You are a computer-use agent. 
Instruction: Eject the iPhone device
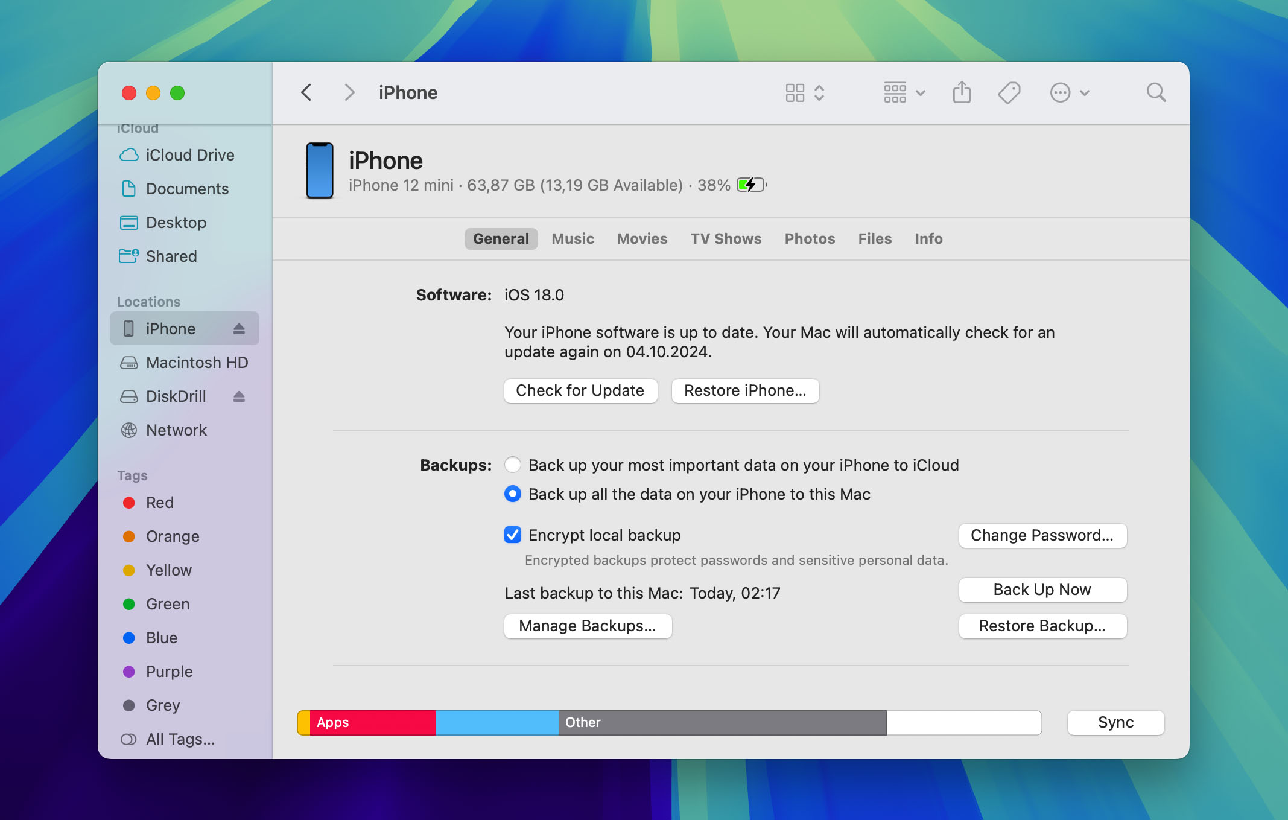(x=239, y=329)
